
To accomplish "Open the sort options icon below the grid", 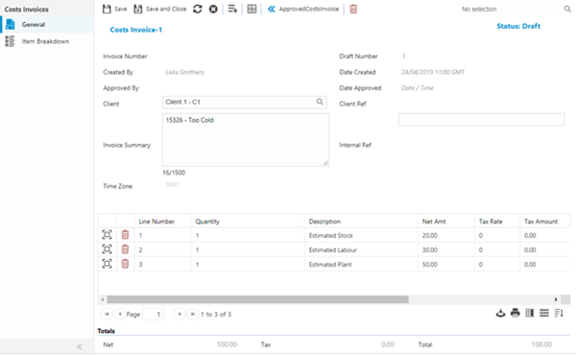I will pyautogui.click(x=559, y=313).
